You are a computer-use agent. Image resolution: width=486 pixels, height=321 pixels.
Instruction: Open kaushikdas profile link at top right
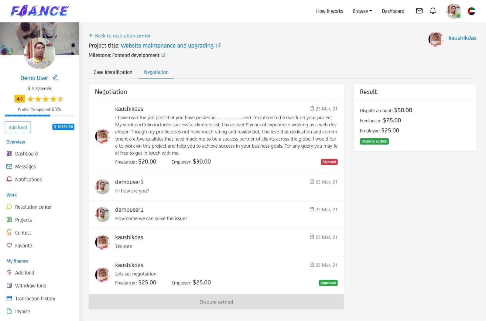pyautogui.click(x=462, y=38)
